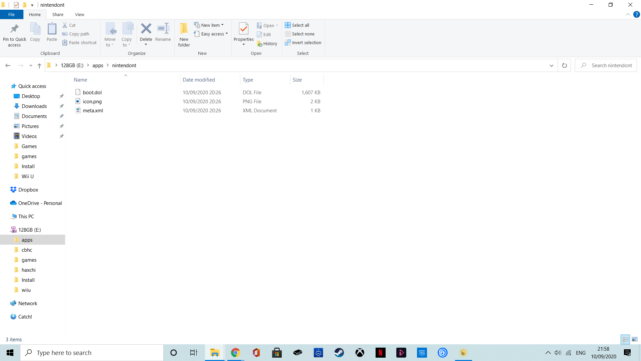Open the haxchi folder in sidebar
The height and width of the screenshot is (361, 641).
click(x=28, y=270)
